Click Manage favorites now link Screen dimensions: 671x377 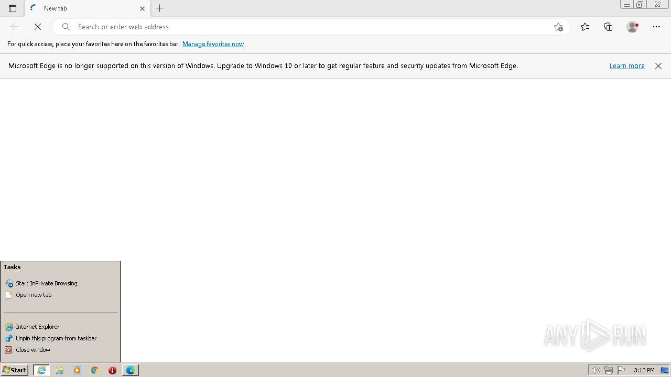point(213,44)
